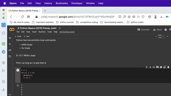Open downloading websit... bookmark folder
The image size is (171, 96).
pos(112,22)
